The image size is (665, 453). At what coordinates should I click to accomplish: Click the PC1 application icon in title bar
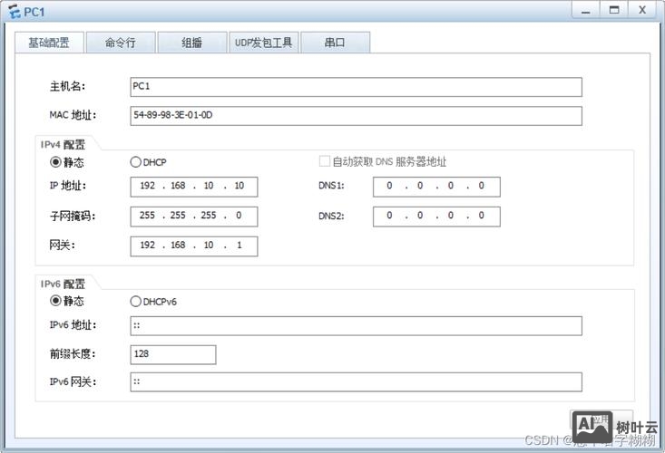pyautogui.click(x=13, y=11)
